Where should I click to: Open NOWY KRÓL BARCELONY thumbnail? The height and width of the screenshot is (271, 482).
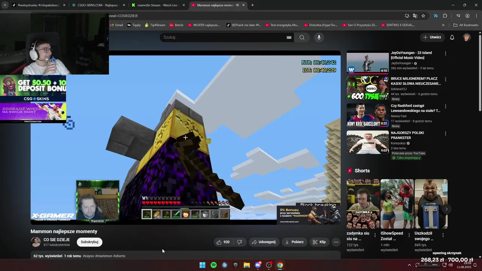[368, 116]
